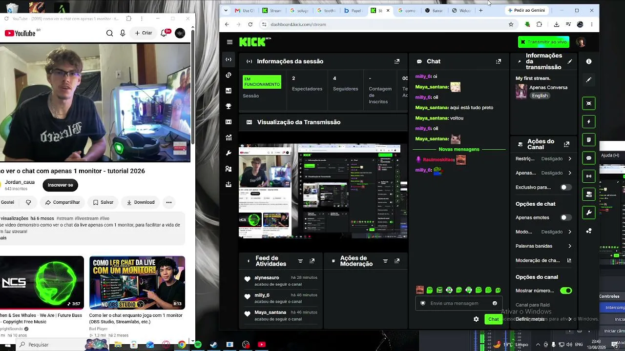The width and height of the screenshot is (625, 351).
Task: Open Steam from the taskbar
Action: (213, 345)
